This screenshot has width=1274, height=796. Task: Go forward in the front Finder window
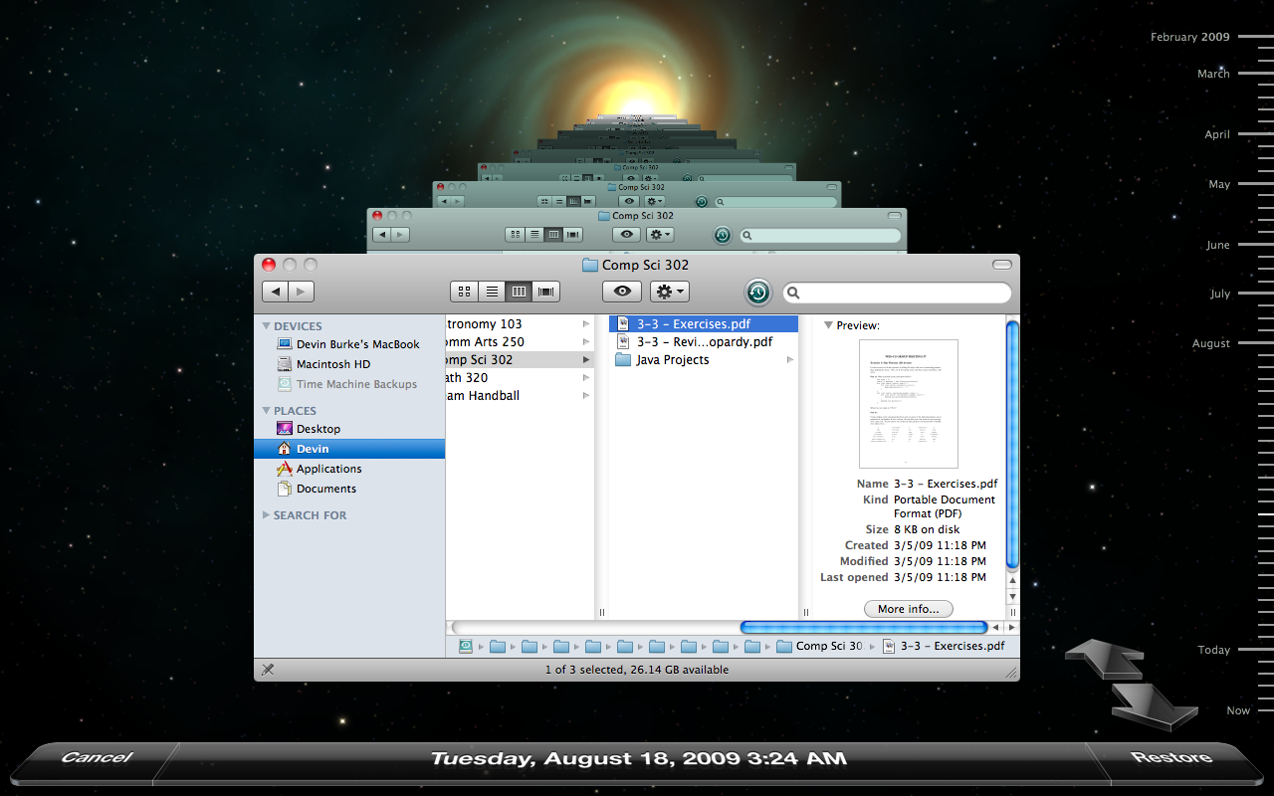click(302, 292)
